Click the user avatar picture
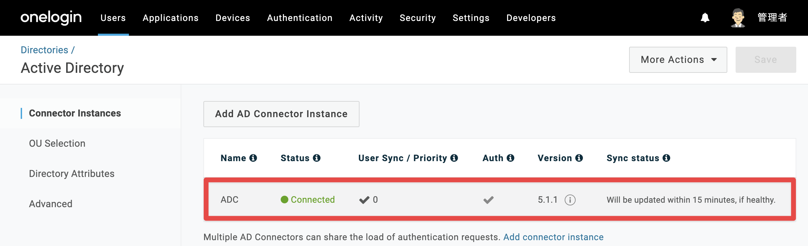The height and width of the screenshot is (246, 808). [x=738, y=18]
